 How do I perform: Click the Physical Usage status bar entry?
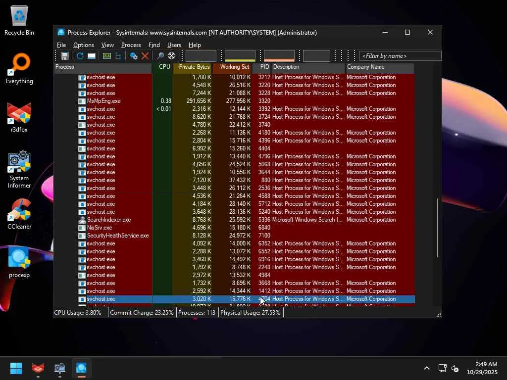[x=250, y=313]
